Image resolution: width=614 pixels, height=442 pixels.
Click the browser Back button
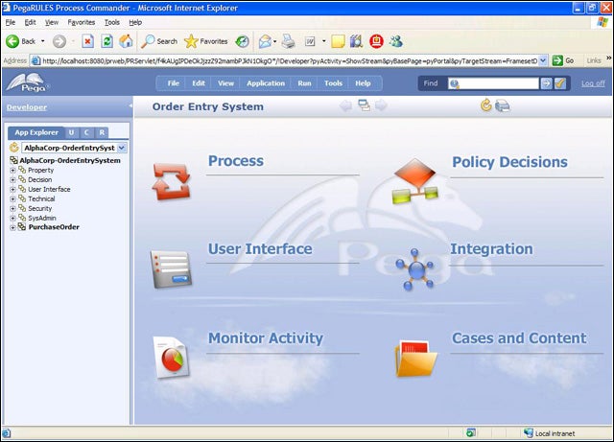pyautogui.click(x=21, y=41)
